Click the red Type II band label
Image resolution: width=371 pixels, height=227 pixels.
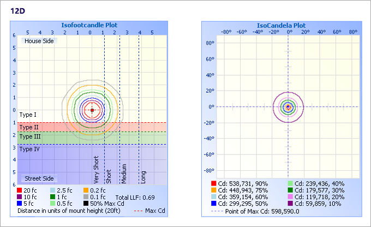pos(28,127)
